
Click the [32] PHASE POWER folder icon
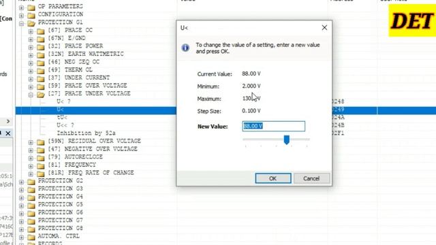[x=41, y=47]
